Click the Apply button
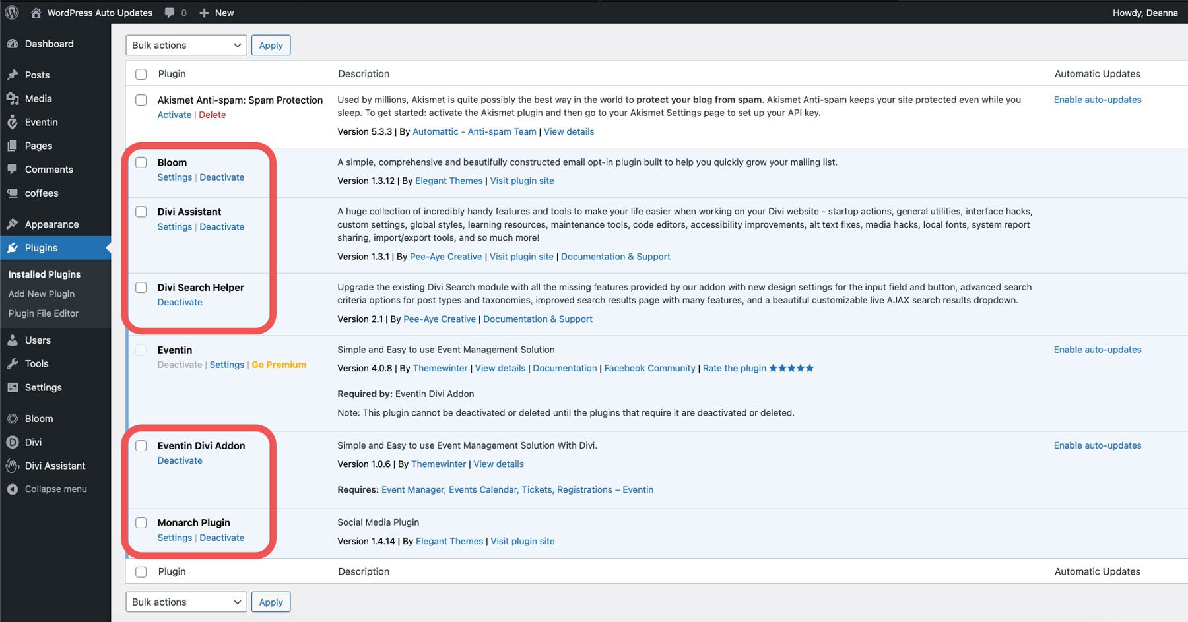Image resolution: width=1188 pixels, height=622 pixels. click(271, 45)
